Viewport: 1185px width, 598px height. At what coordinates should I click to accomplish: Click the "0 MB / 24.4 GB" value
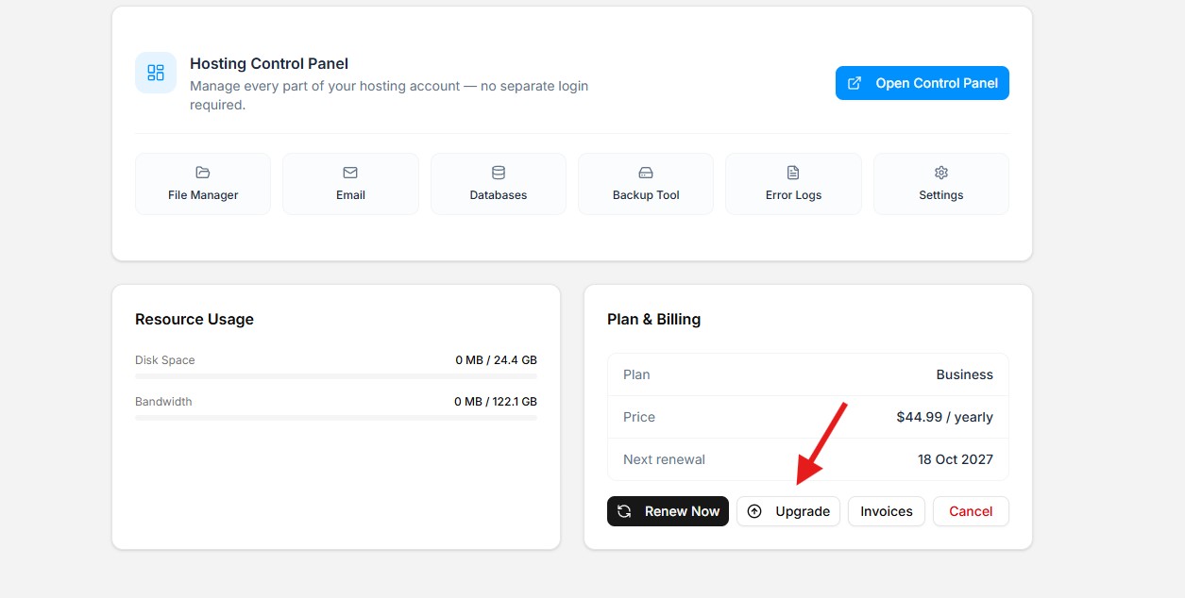pyautogui.click(x=496, y=360)
